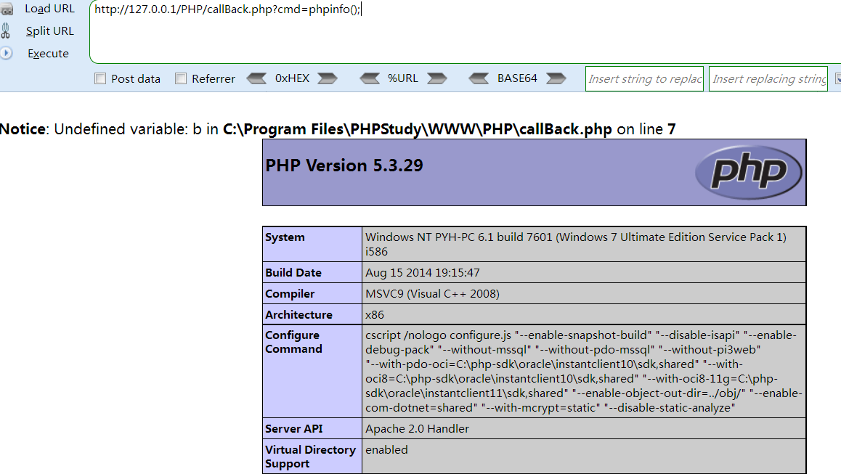Screen dimensions: 841x474
Task: Click the Configure Command row label
Action: click(x=293, y=342)
